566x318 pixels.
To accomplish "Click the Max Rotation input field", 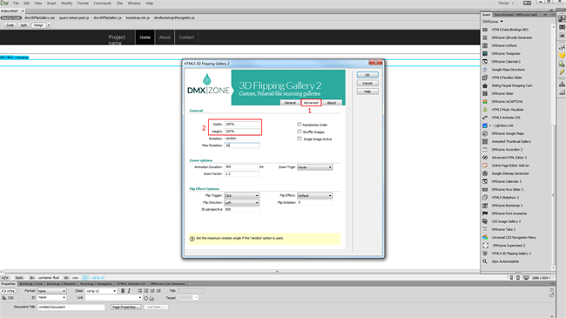I will pyautogui.click(x=241, y=145).
